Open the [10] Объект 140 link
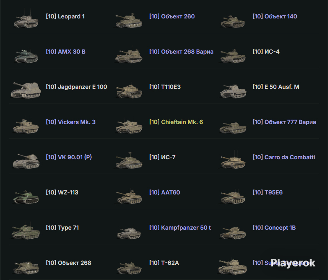 (275, 16)
